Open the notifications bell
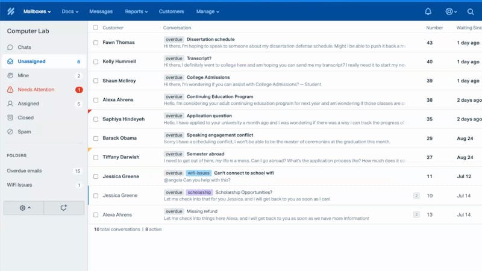482x271 pixels. pos(428,11)
